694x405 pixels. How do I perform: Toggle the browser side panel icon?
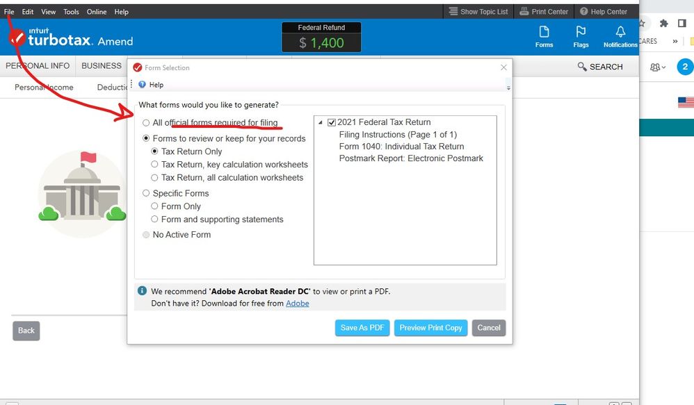click(682, 24)
